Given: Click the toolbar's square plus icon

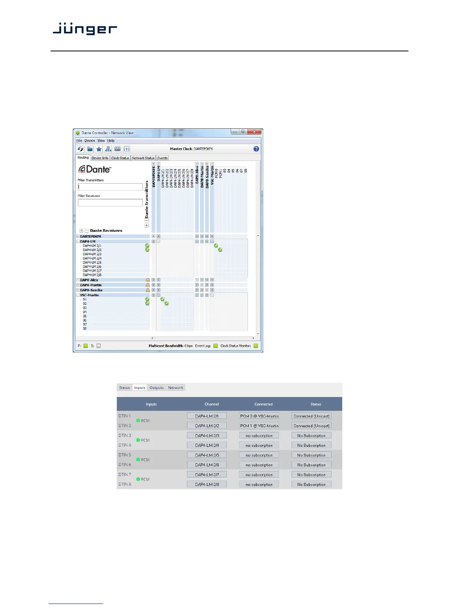Looking at the screenshot, I should (126, 149).
